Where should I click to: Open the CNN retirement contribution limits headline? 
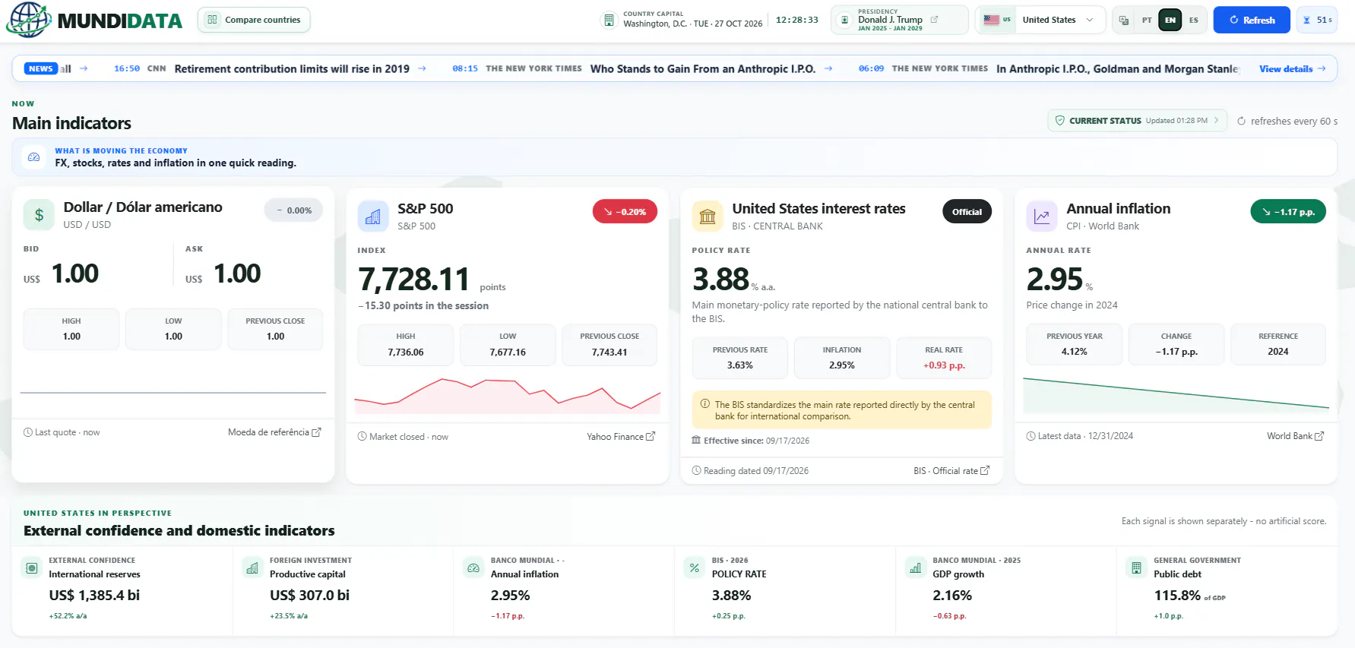(x=292, y=68)
